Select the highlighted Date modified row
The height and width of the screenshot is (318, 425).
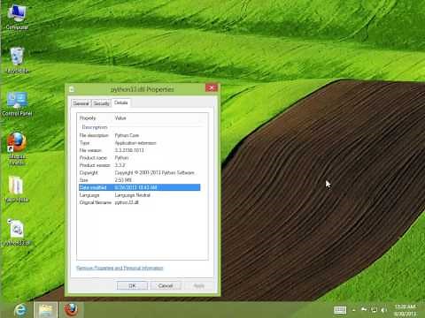coord(139,187)
